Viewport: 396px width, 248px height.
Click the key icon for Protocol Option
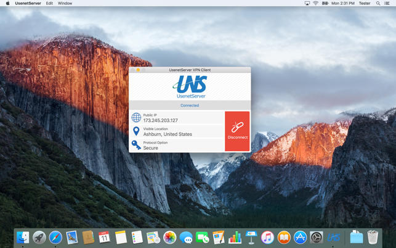click(x=136, y=146)
